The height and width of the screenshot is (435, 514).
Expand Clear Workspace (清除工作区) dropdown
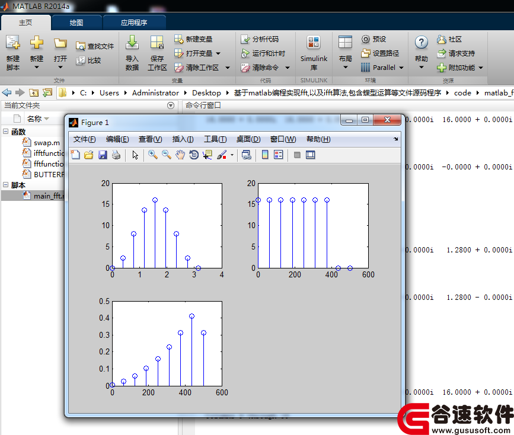click(228, 68)
